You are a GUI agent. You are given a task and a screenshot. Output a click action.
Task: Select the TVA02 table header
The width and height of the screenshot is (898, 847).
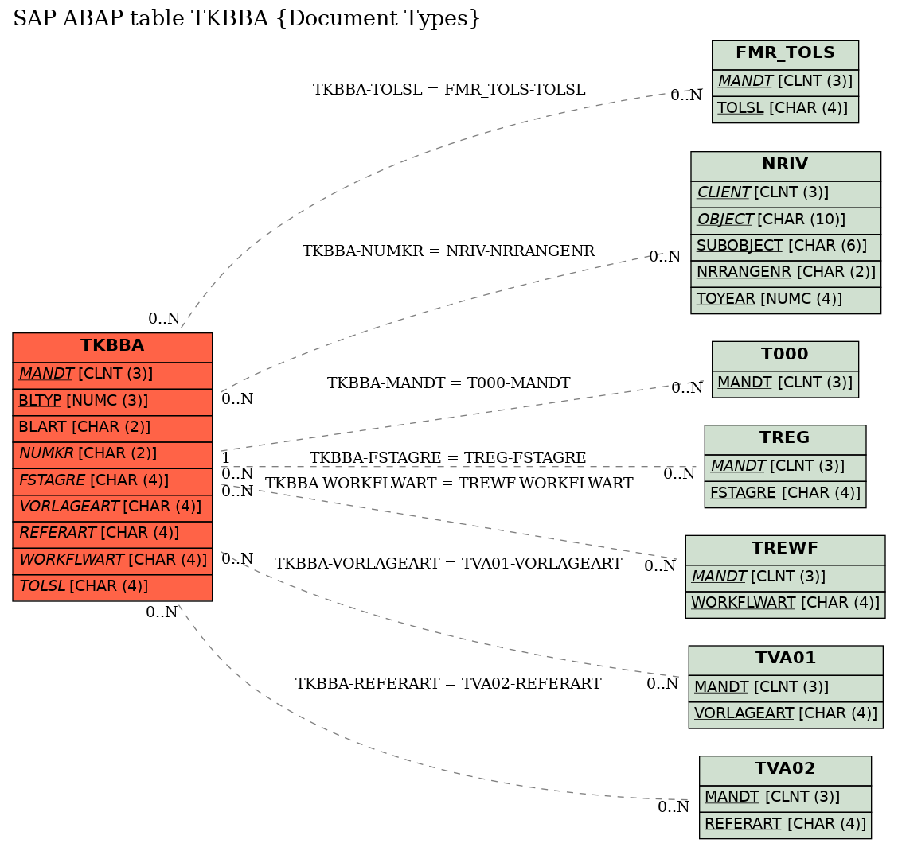tap(785, 771)
